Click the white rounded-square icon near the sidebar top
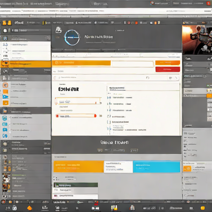Viewport: 212px width, 212px height. click(x=5, y=31)
